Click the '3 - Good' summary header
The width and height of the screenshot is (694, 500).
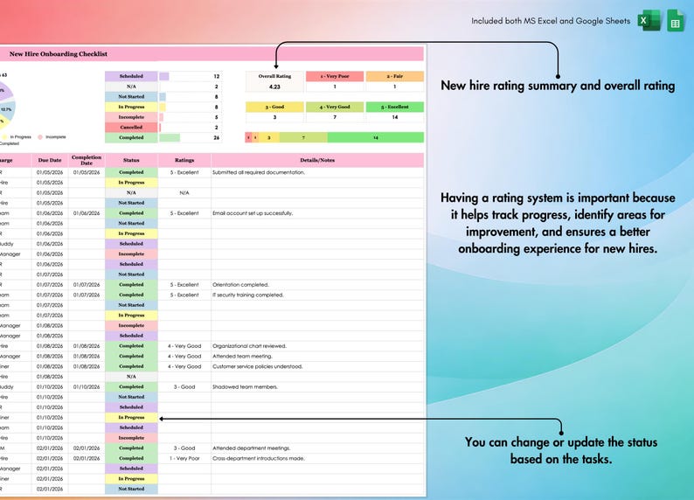coord(274,107)
